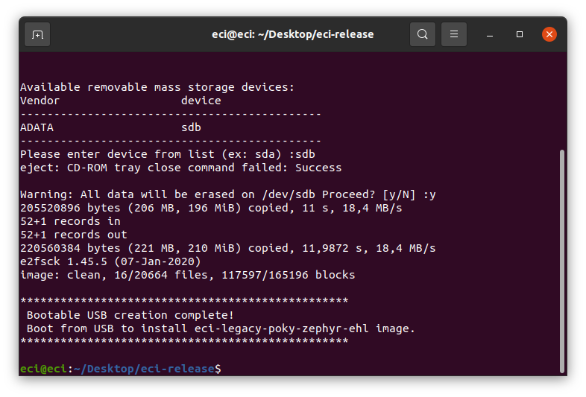
Task: Click the eject CD-ROM tray error line
Action: (x=181, y=168)
